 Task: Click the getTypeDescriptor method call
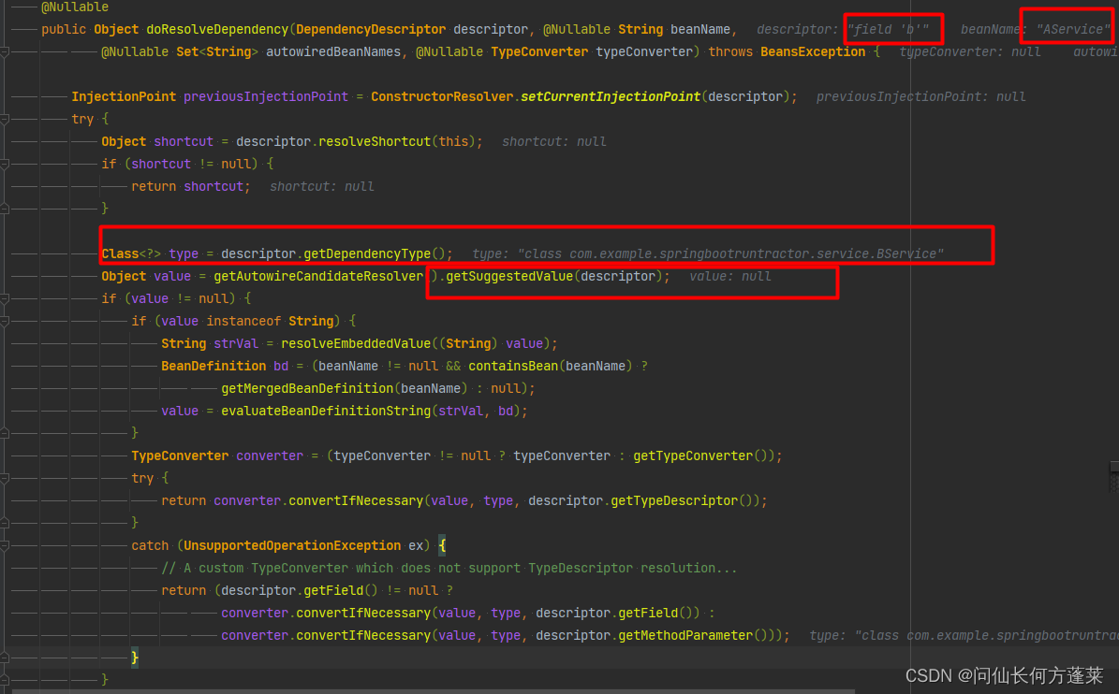point(673,501)
